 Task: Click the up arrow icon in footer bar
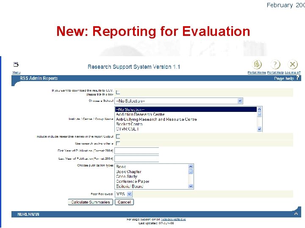(296, 214)
